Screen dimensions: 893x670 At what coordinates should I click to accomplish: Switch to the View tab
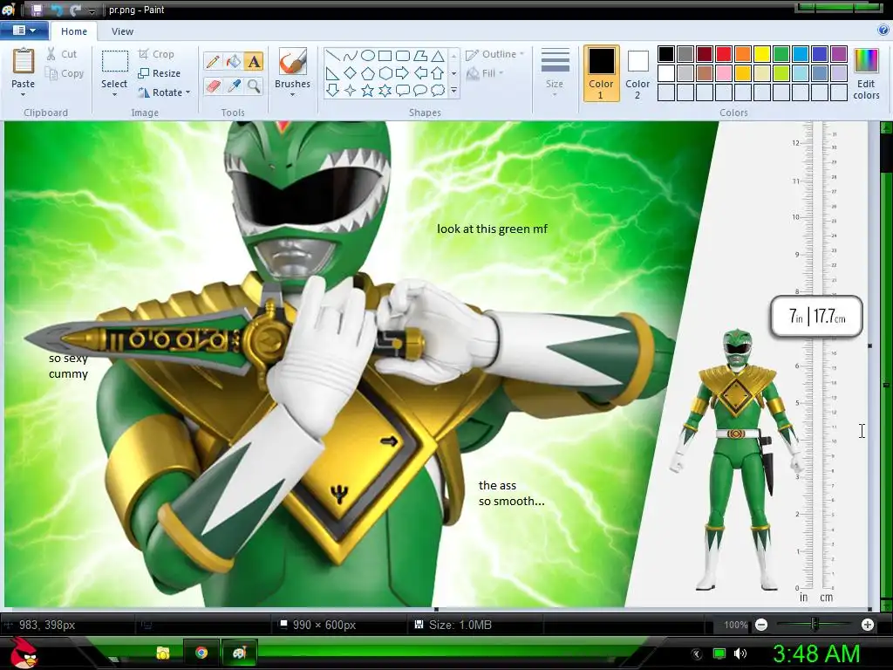click(122, 31)
